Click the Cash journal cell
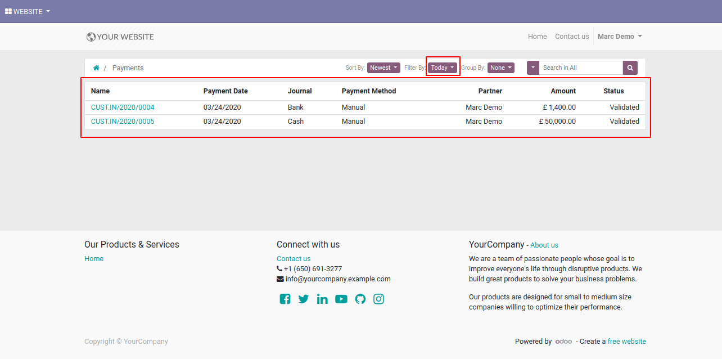The height and width of the screenshot is (359, 722). 296,122
